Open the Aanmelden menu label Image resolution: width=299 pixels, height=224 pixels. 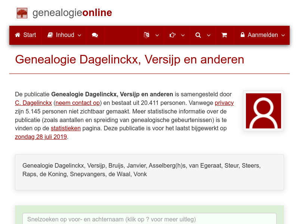[x=263, y=35]
